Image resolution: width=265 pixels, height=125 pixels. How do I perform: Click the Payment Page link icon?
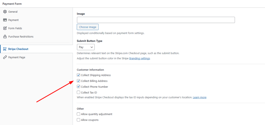tap(5, 57)
